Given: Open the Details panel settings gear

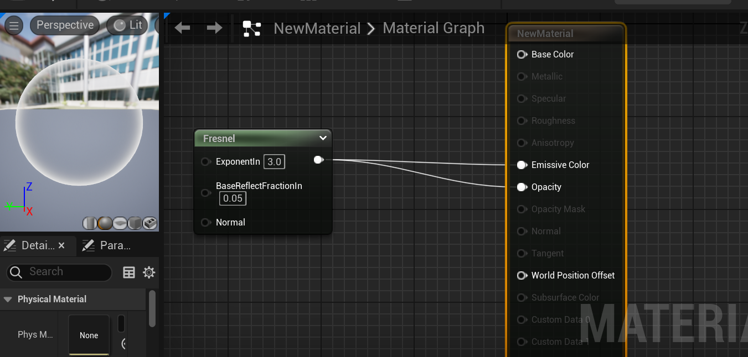Looking at the screenshot, I should tap(149, 272).
